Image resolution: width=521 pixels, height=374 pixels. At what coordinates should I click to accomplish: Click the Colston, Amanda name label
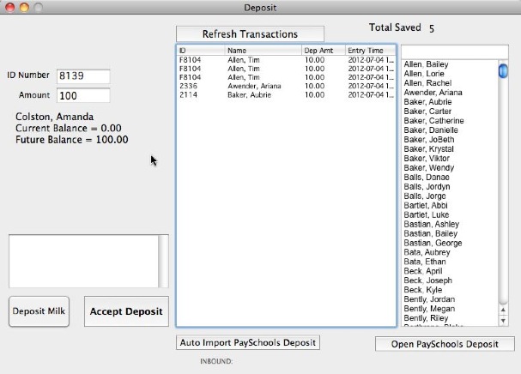tap(54, 117)
